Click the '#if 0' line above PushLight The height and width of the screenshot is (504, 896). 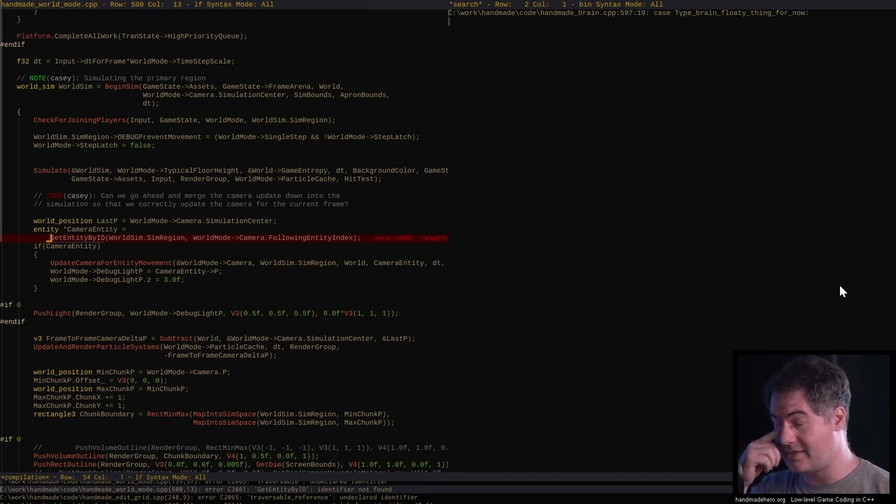click(x=10, y=304)
